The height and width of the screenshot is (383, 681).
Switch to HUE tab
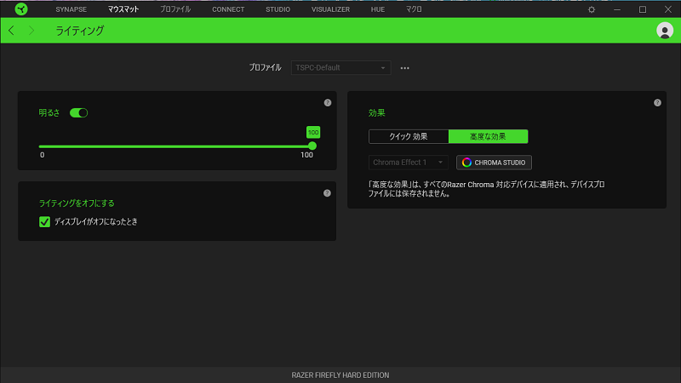[378, 9]
